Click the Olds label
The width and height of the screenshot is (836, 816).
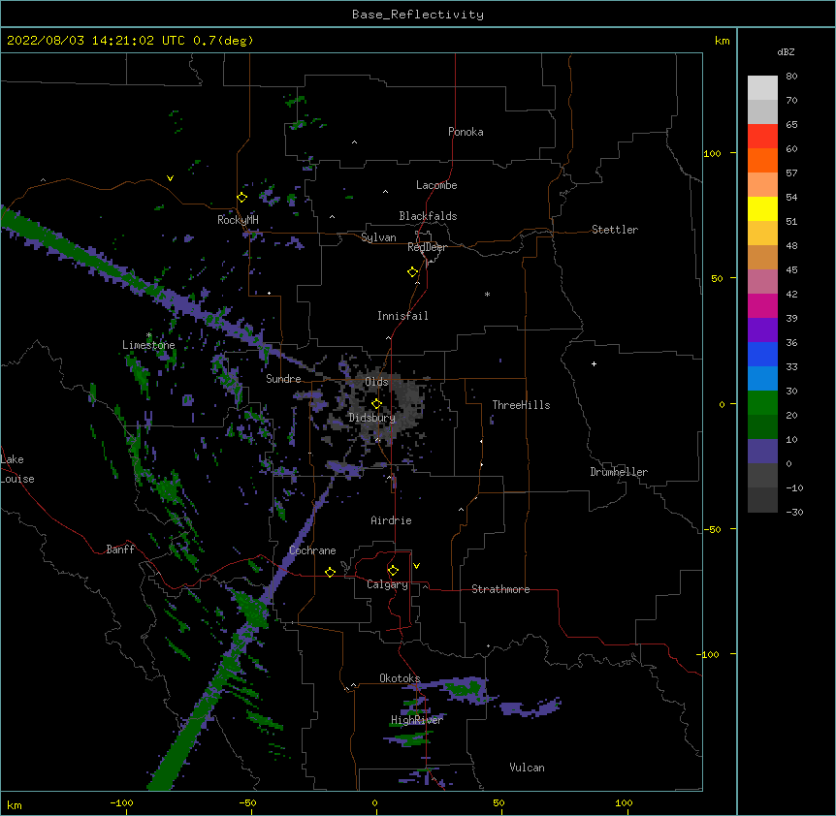(x=376, y=382)
